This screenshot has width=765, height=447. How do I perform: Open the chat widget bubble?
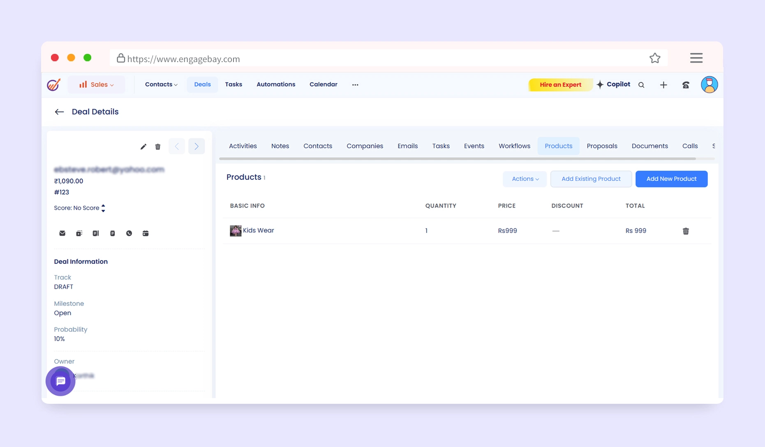(x=60, y=381)
